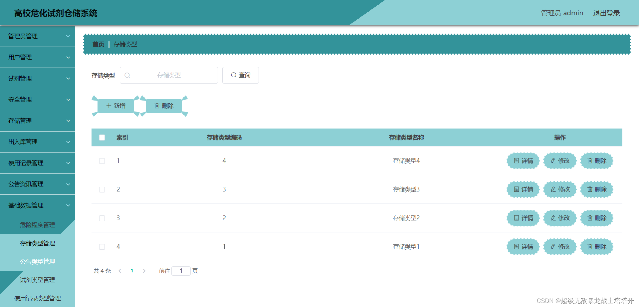Click the 前往 page jump input box

pos(181,271)
